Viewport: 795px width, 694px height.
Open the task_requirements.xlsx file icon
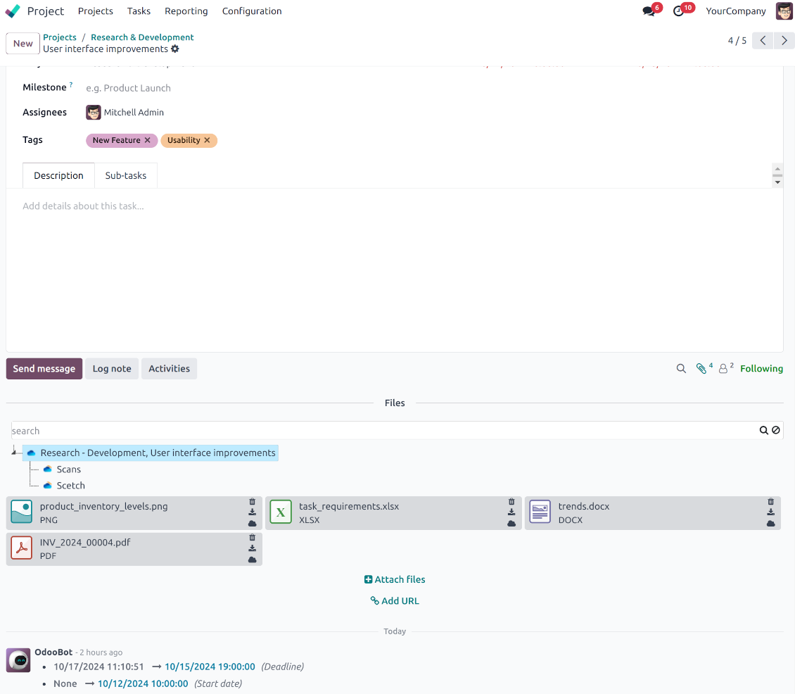click(x=281, y=512)
